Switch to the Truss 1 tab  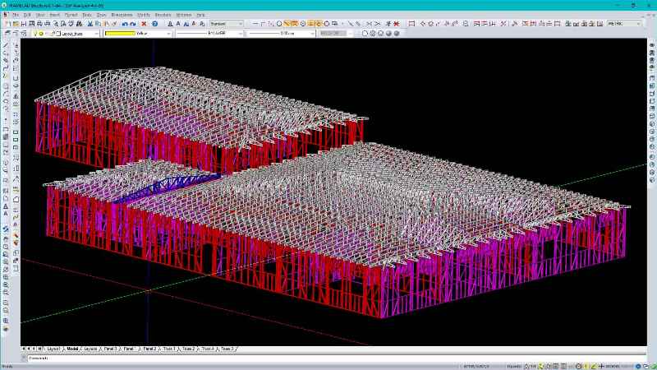[x=169, y=349]
